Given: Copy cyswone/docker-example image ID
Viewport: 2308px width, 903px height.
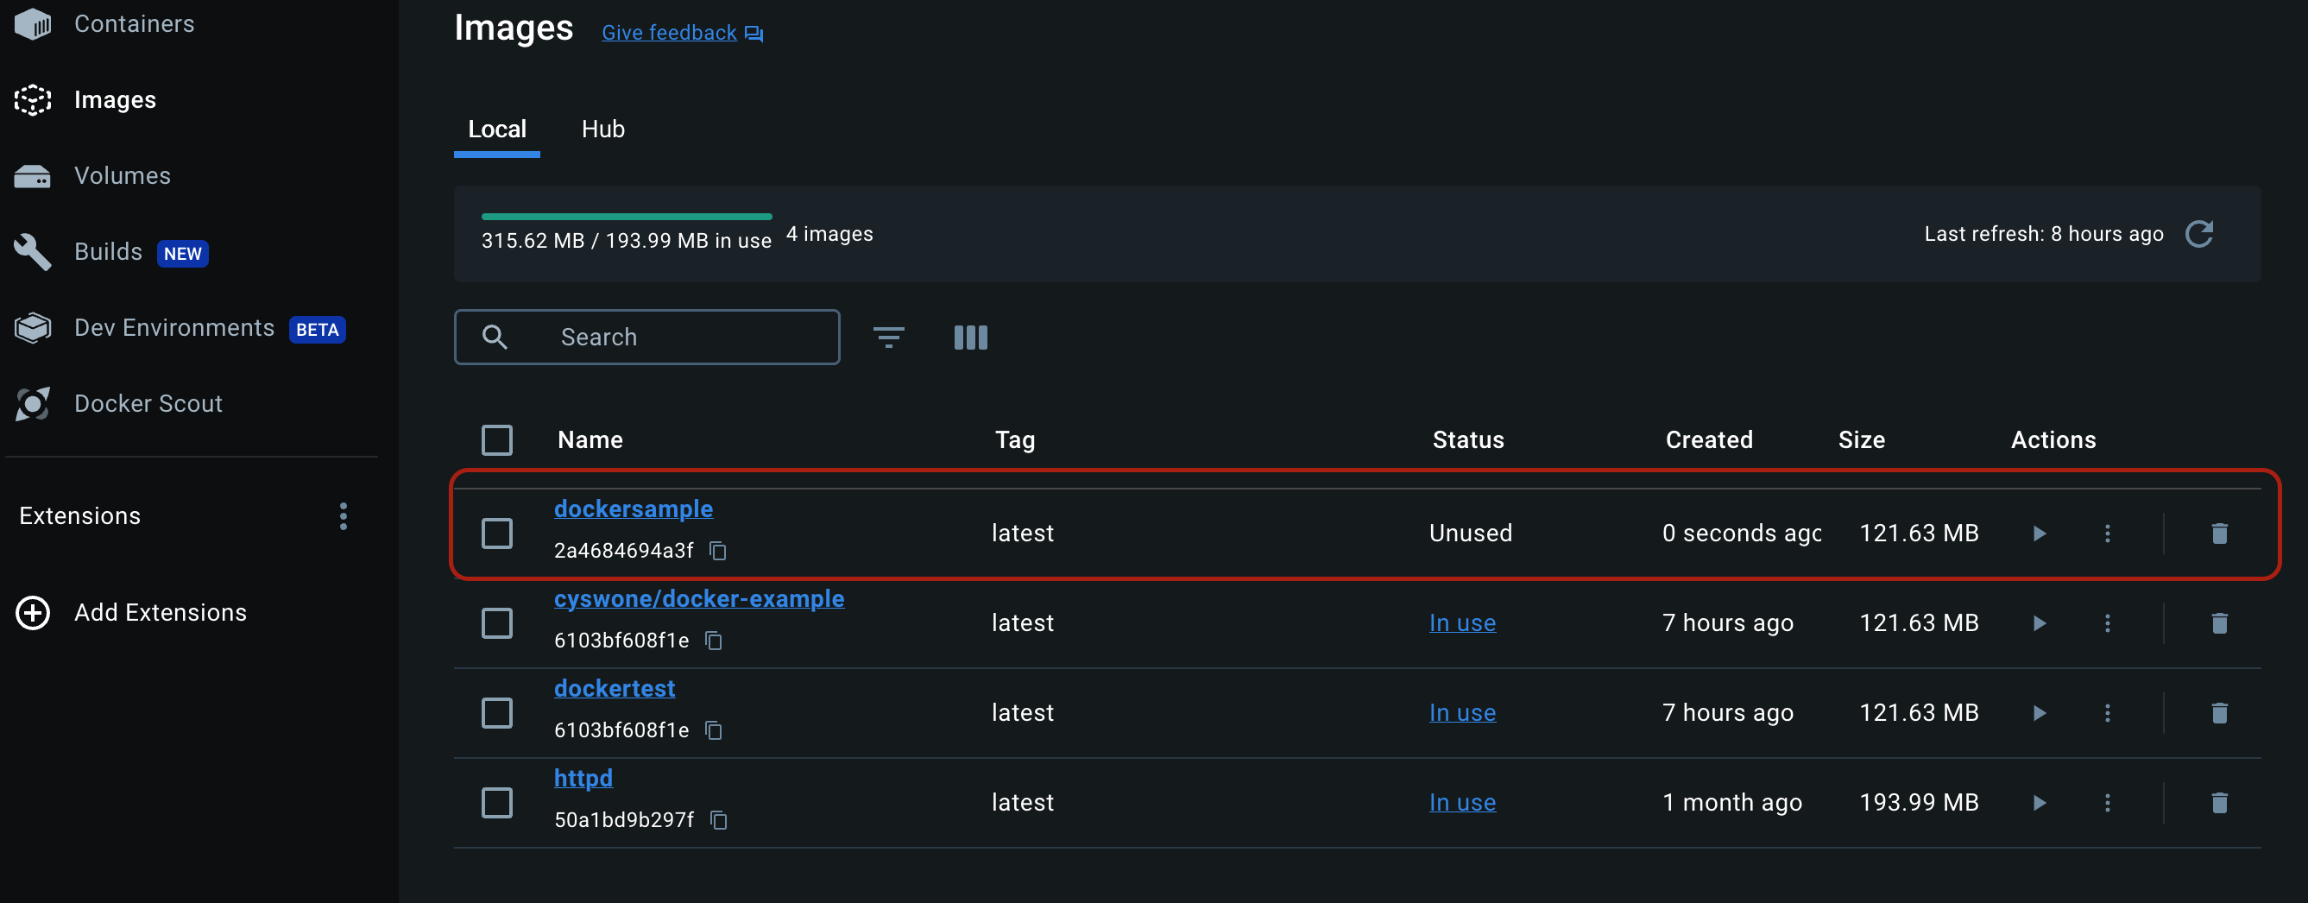Looking at the screenshot, I should coord(713,640).
